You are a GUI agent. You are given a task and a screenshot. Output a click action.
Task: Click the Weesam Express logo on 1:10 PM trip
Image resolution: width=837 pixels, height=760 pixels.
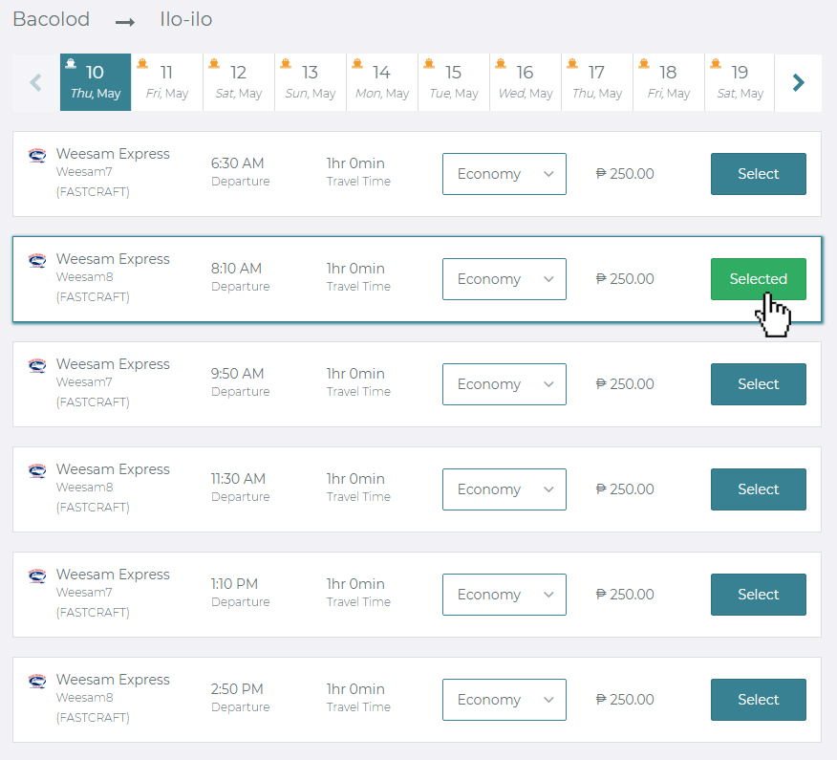coord(37,576)
